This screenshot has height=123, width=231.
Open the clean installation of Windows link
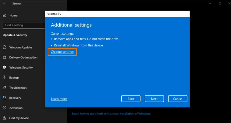pos(111,114)
